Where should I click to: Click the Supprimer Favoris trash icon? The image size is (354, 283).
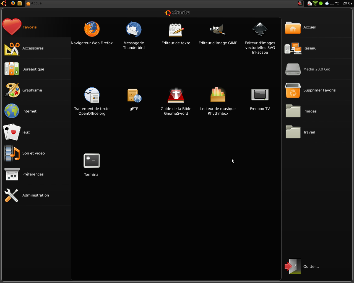click(318, 90)
